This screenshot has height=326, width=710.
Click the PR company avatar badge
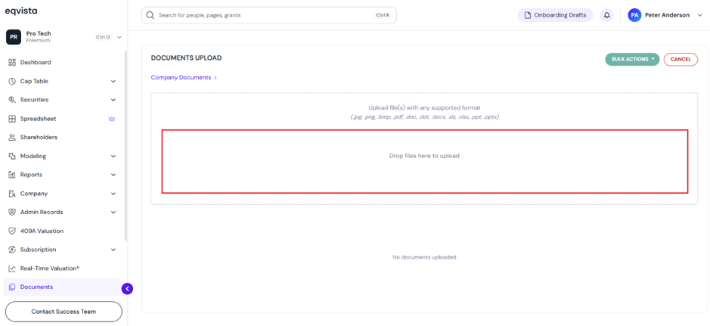tap(14, 37)
